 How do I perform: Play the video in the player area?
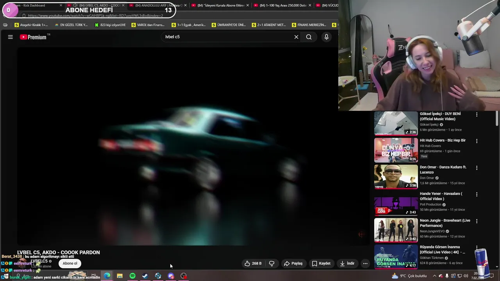pos(193,146)
